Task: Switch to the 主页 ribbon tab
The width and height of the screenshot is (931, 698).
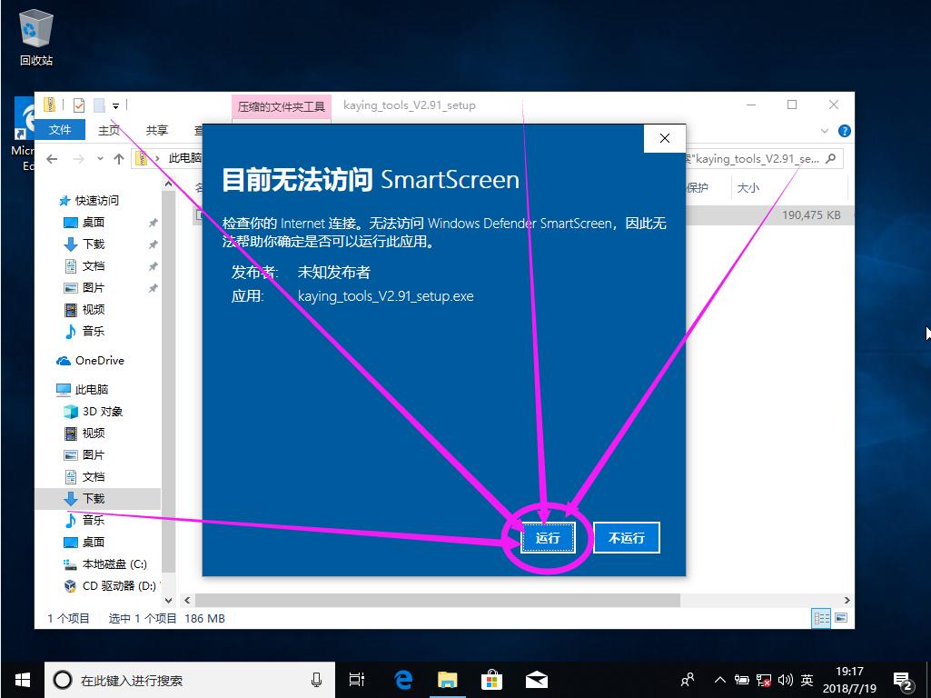Action: [x=108, y=129]
